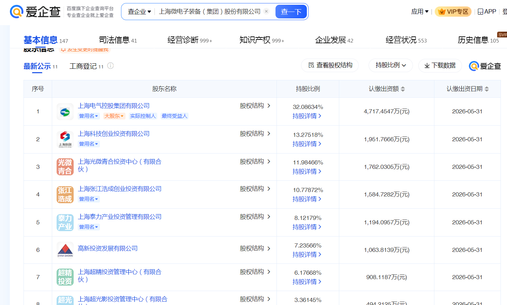This screenshot has height=305, width=507.
Task: Open 上海泰力产业投资管理有限公司 link
Action: point(120,217)
